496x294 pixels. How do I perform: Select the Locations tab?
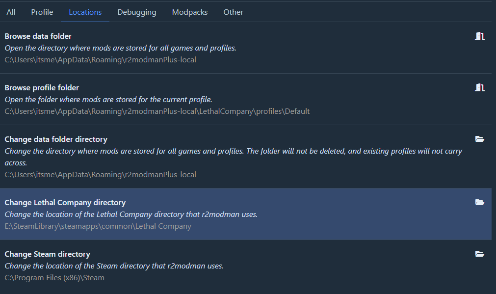[85, 12]
